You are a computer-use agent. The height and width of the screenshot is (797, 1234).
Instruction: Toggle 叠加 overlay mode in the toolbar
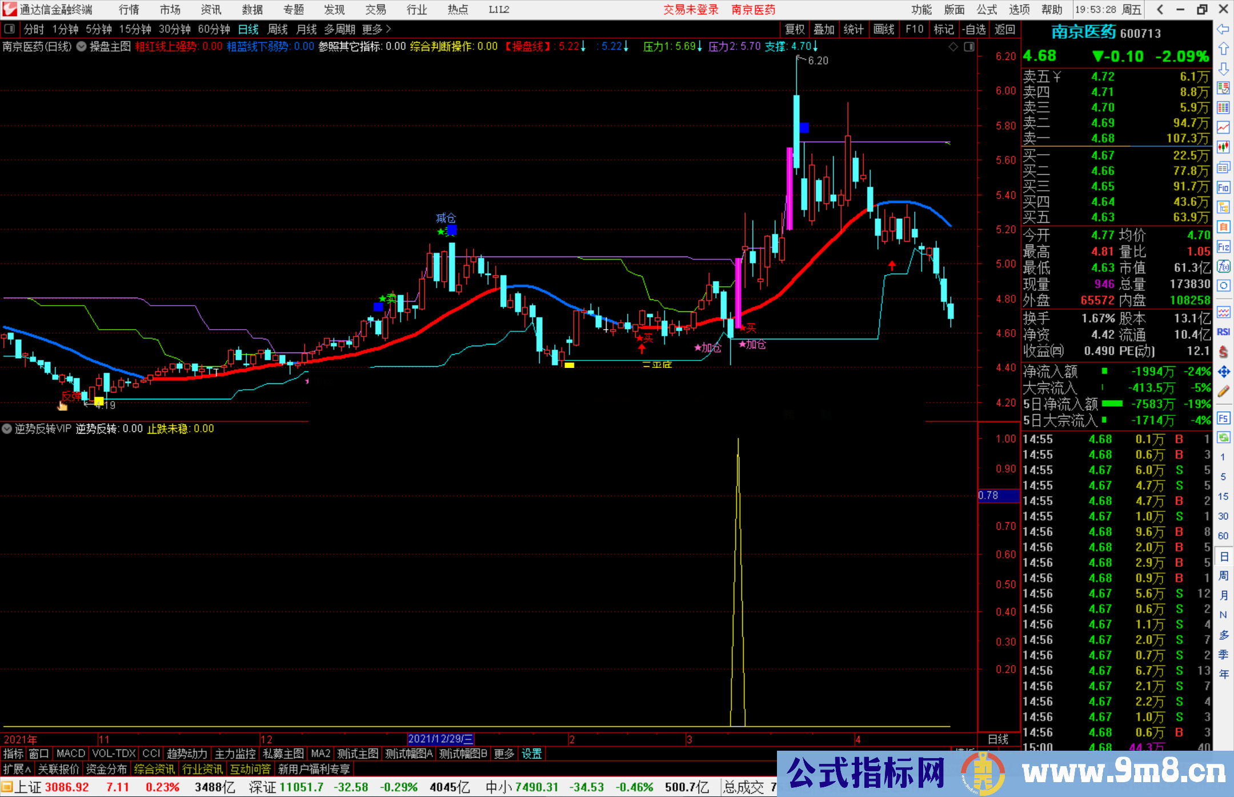[824, 29]
